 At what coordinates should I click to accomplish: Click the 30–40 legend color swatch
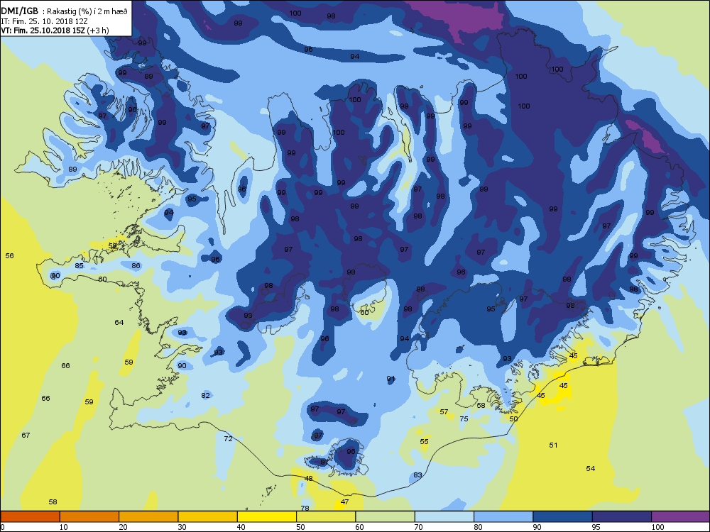[208, 516]
